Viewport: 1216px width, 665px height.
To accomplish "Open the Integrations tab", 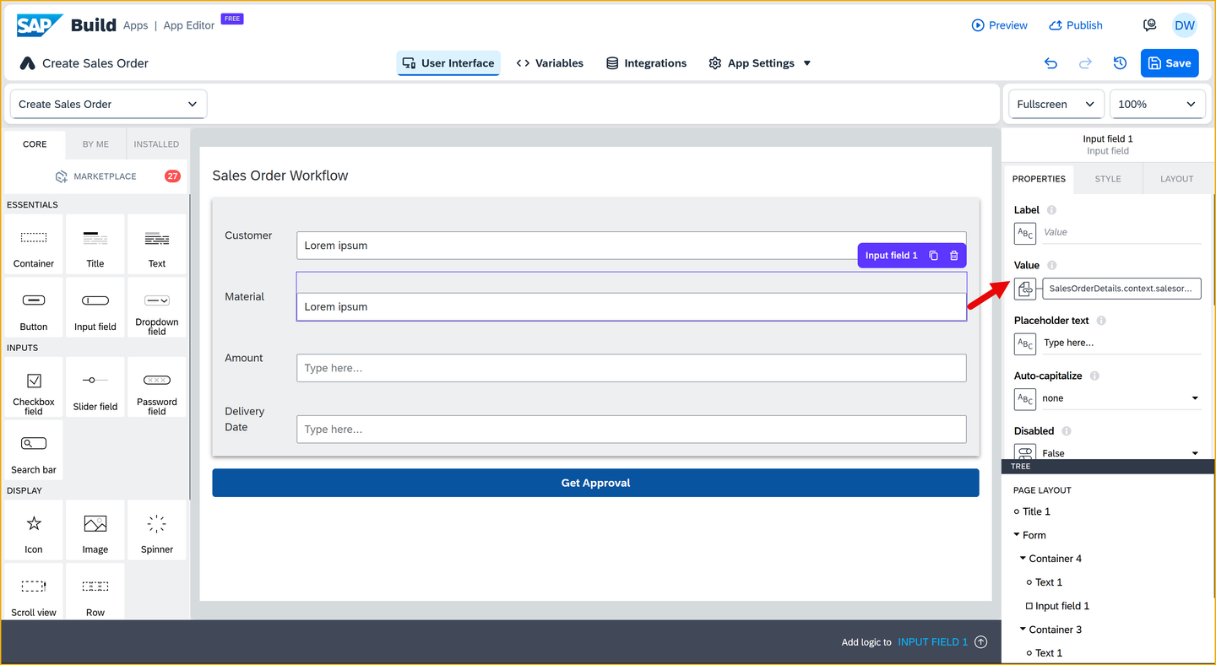I will pyautogui.click(x=646, y=63).
